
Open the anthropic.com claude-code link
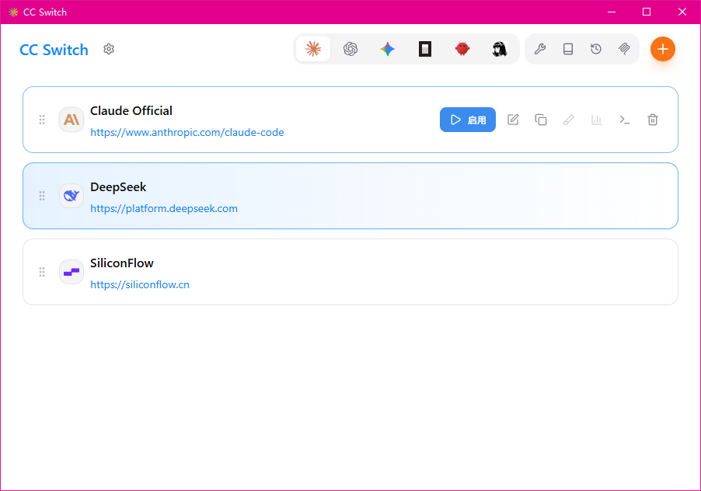pos(187,132)
